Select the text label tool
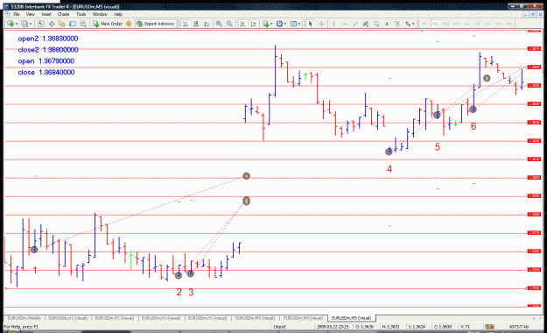Viewport: 547px width, 333px height. click(x=397, y=24)
